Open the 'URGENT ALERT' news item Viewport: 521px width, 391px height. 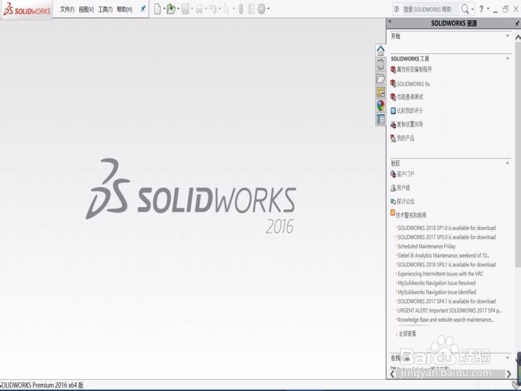449,311
